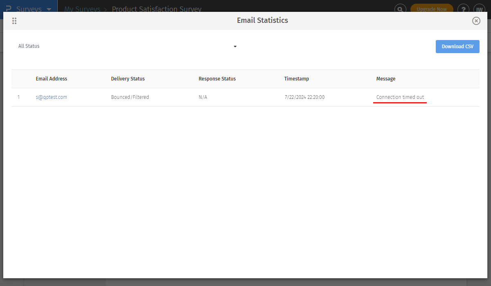
Task: Select the Bounced/Filtered status cell
Action: (130, 97)
